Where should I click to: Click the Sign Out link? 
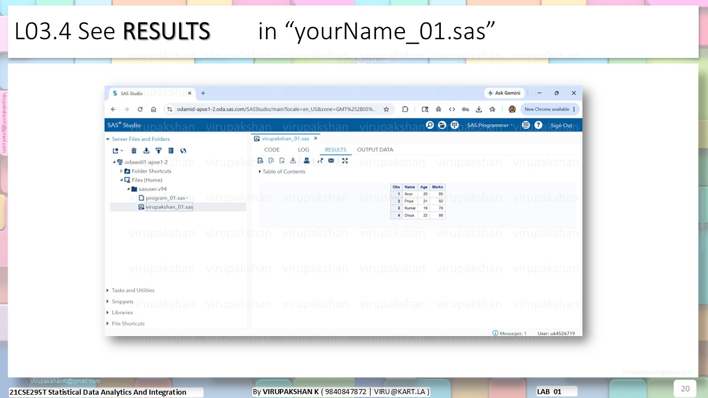(561, 125)
